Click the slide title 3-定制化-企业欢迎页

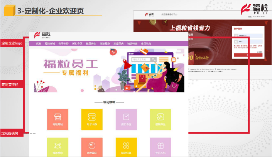pyautogui.click(x=51, y=11)
